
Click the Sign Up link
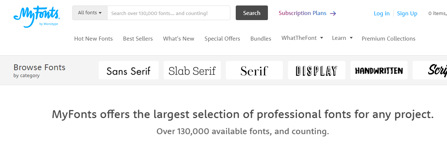click(407, 14)
